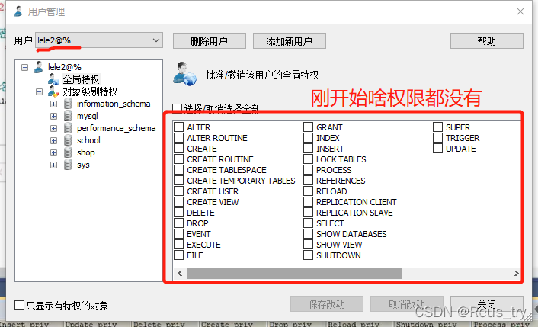
Task: Expand the shop database node
Action: click(54, 152)
